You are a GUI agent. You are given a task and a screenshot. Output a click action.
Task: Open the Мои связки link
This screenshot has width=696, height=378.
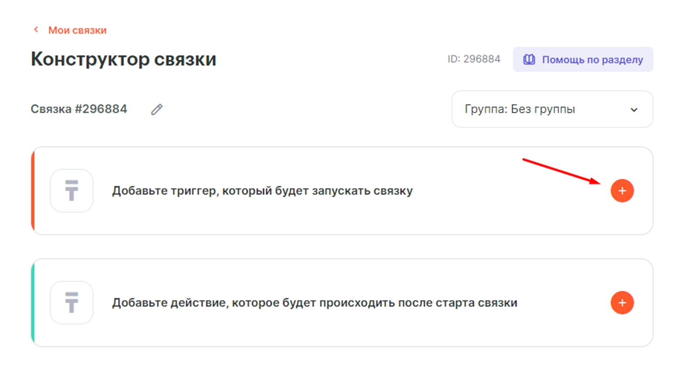(x=77, y=30)
